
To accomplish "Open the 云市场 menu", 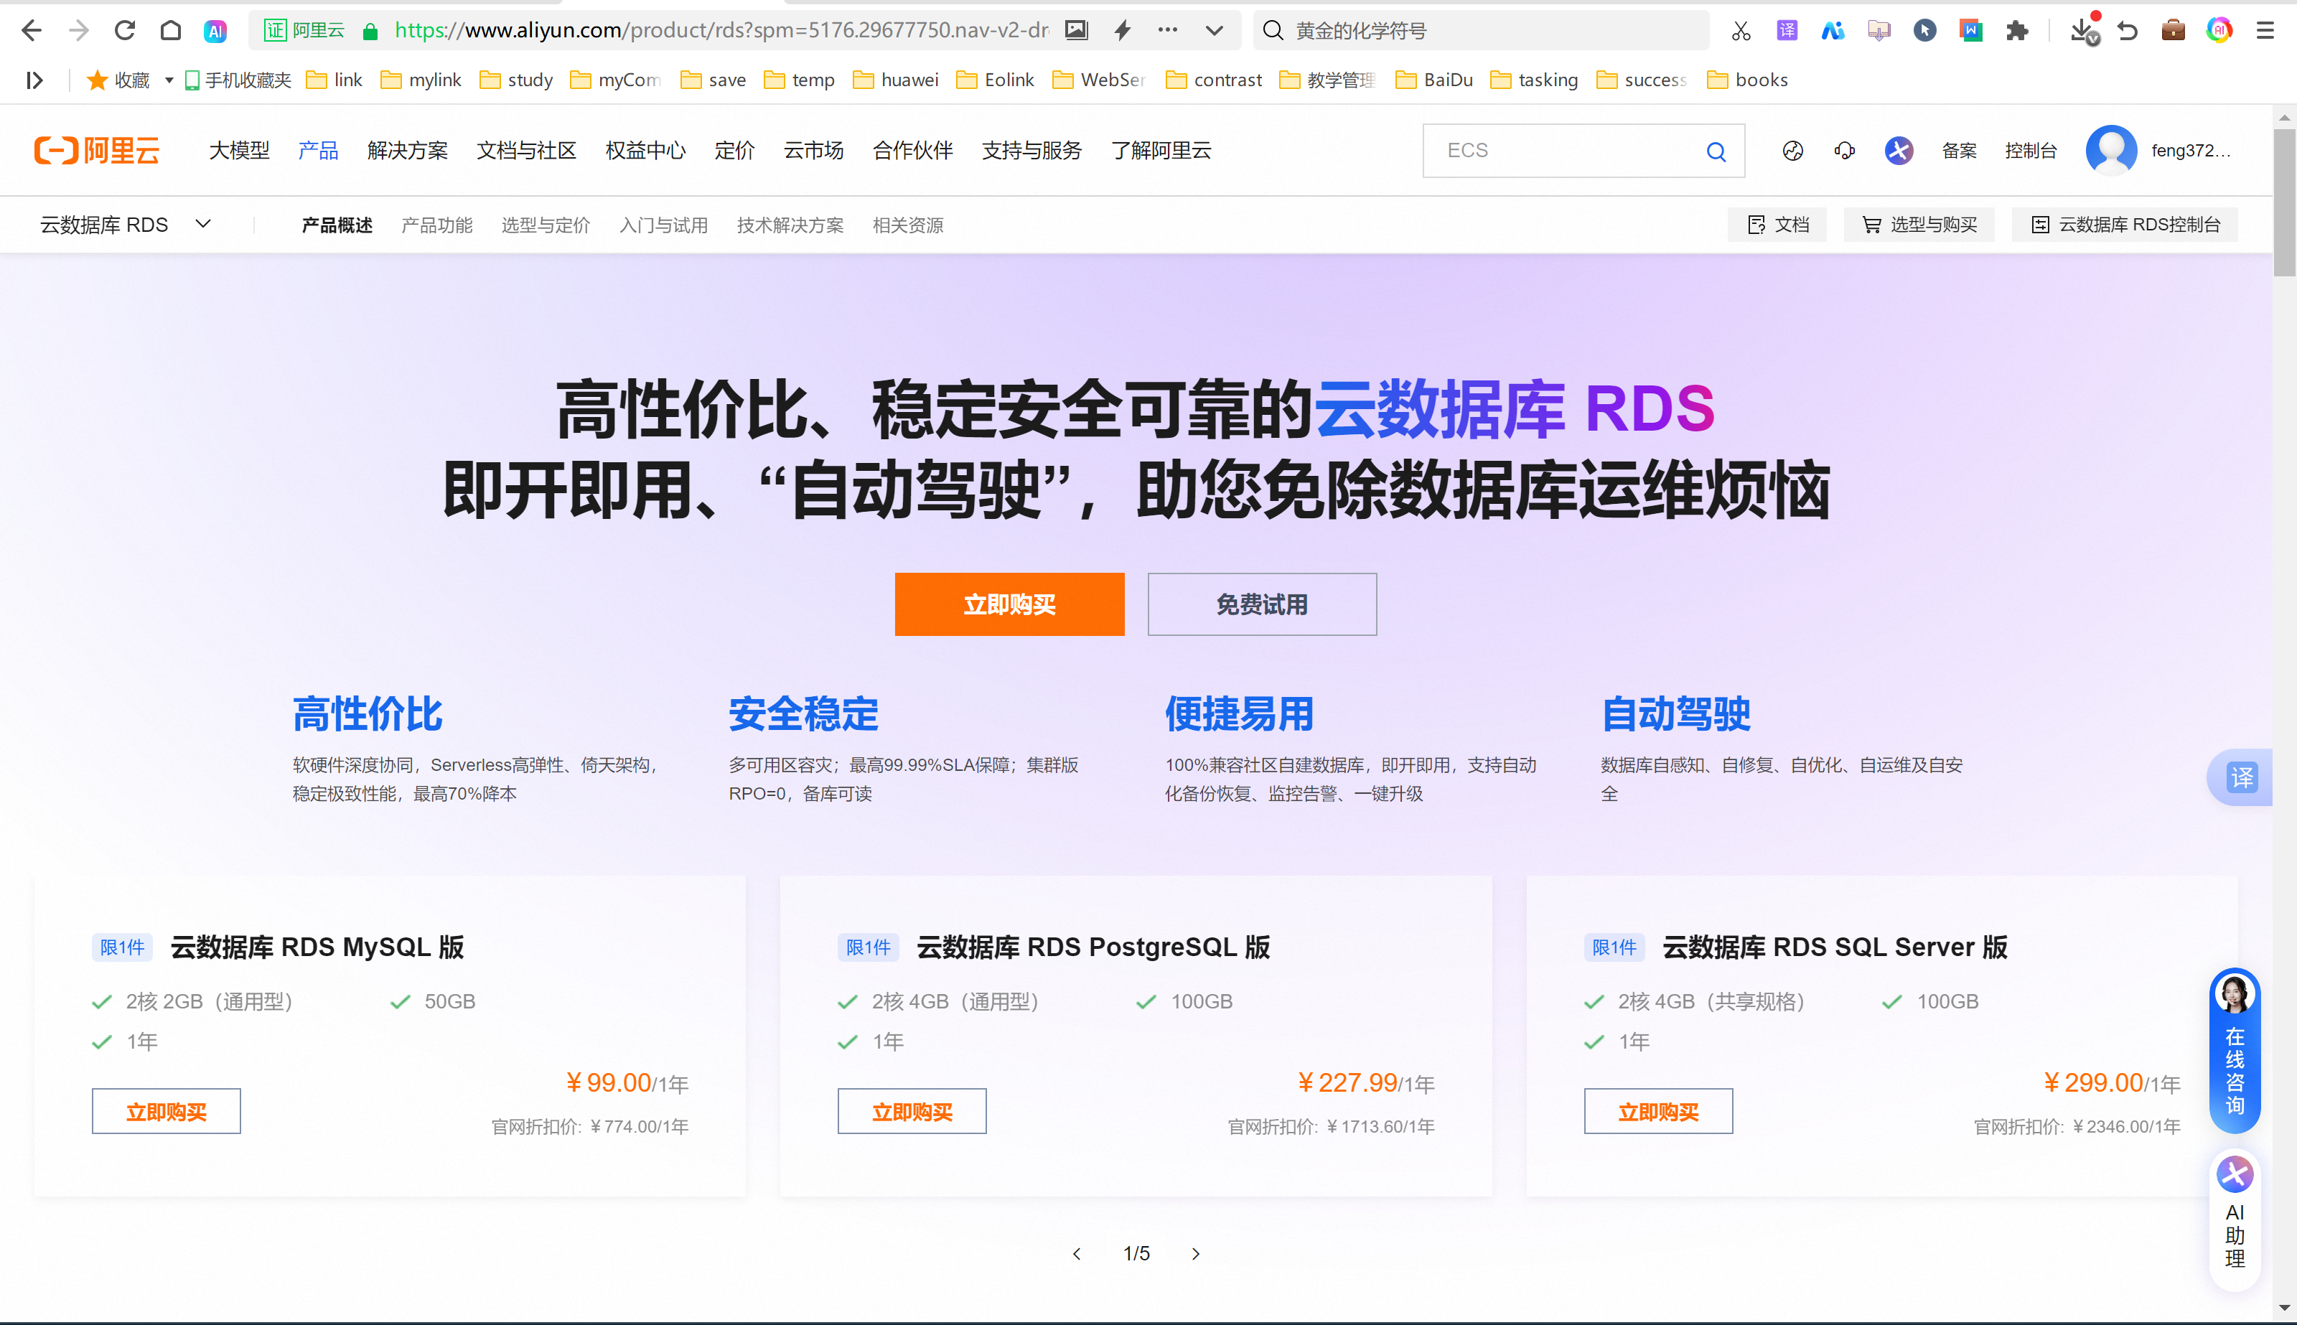I will click(x=813, y=150).
